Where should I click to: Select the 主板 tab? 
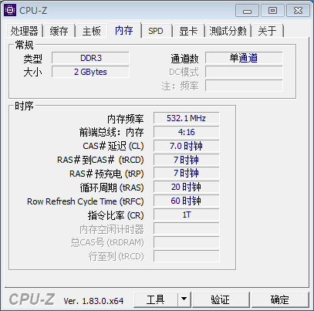[91, 31]
